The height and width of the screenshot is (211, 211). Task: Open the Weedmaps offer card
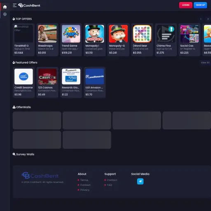coord(47,40)
